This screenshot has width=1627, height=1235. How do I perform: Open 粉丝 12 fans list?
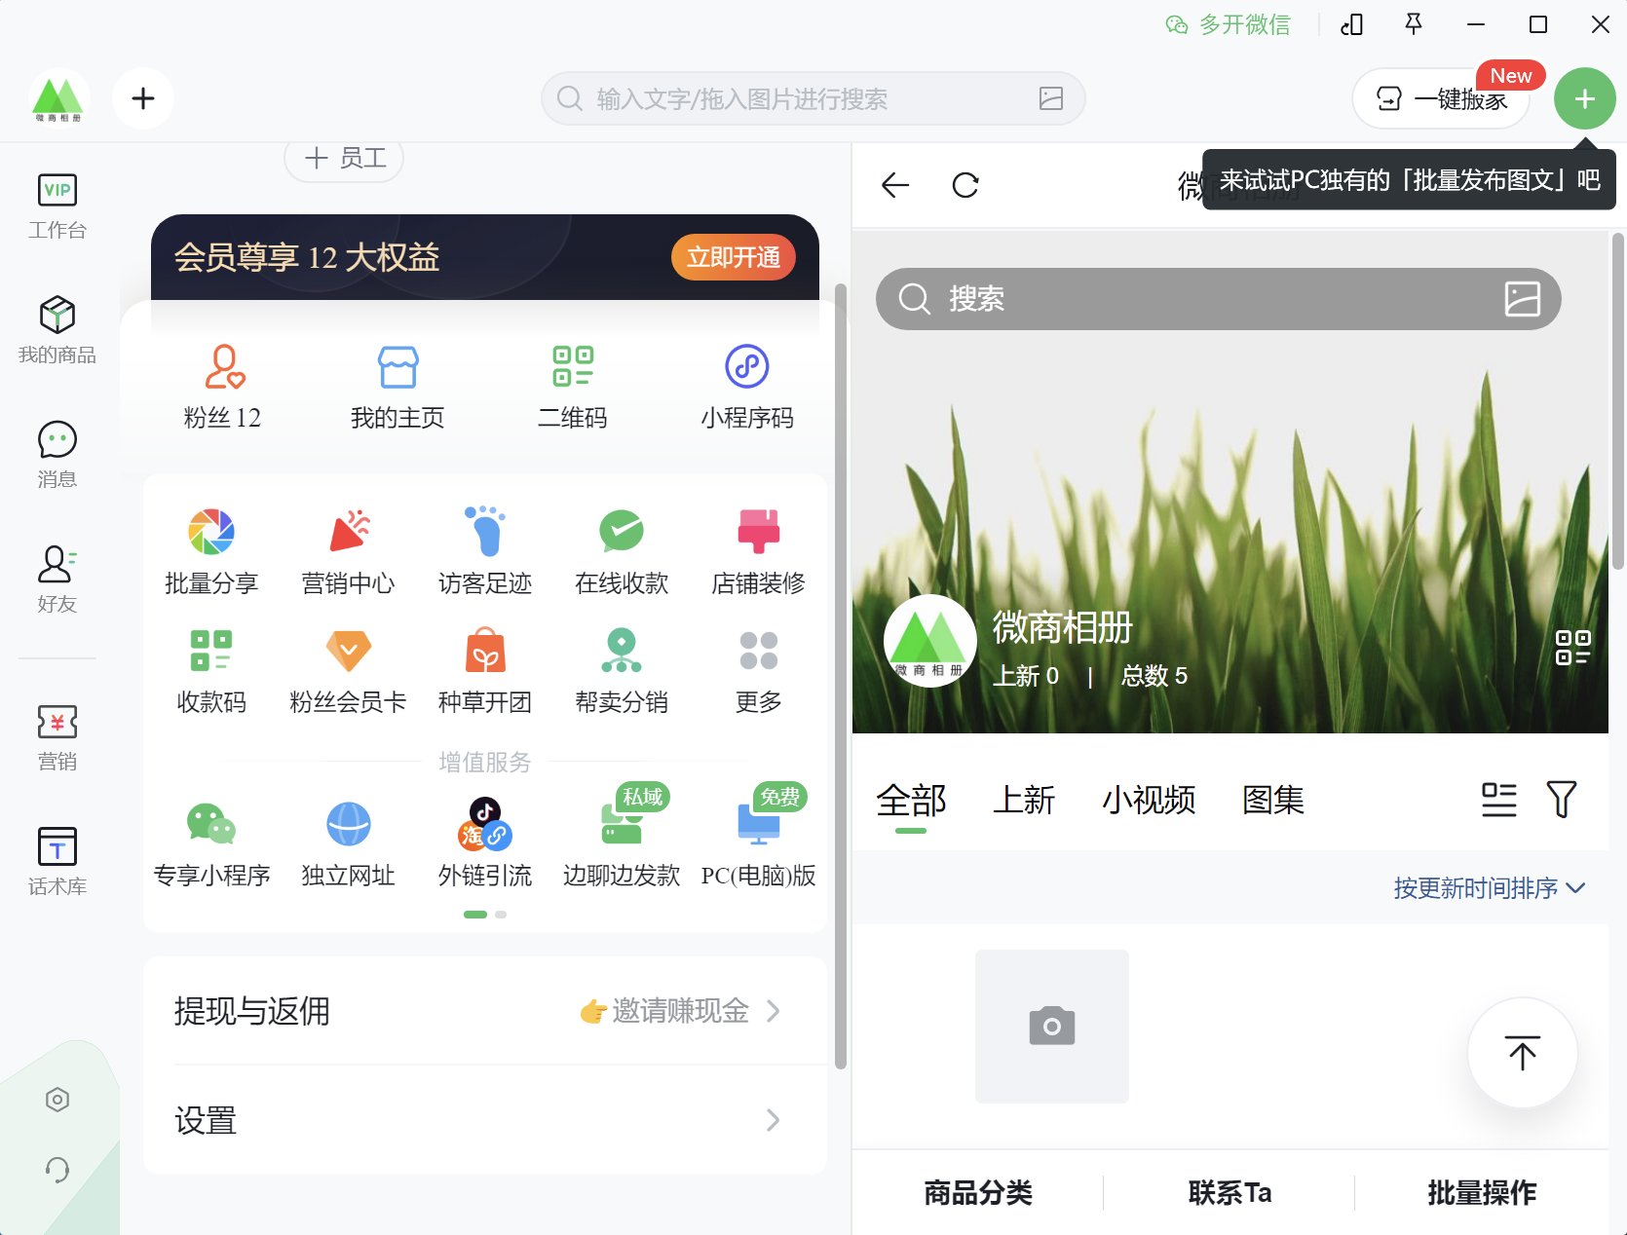pos(223,388)
